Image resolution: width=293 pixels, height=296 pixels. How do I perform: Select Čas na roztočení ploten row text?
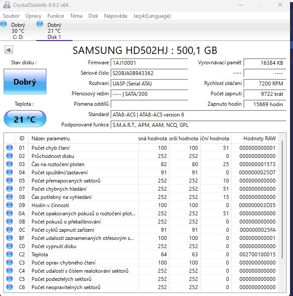click(58, 164)
